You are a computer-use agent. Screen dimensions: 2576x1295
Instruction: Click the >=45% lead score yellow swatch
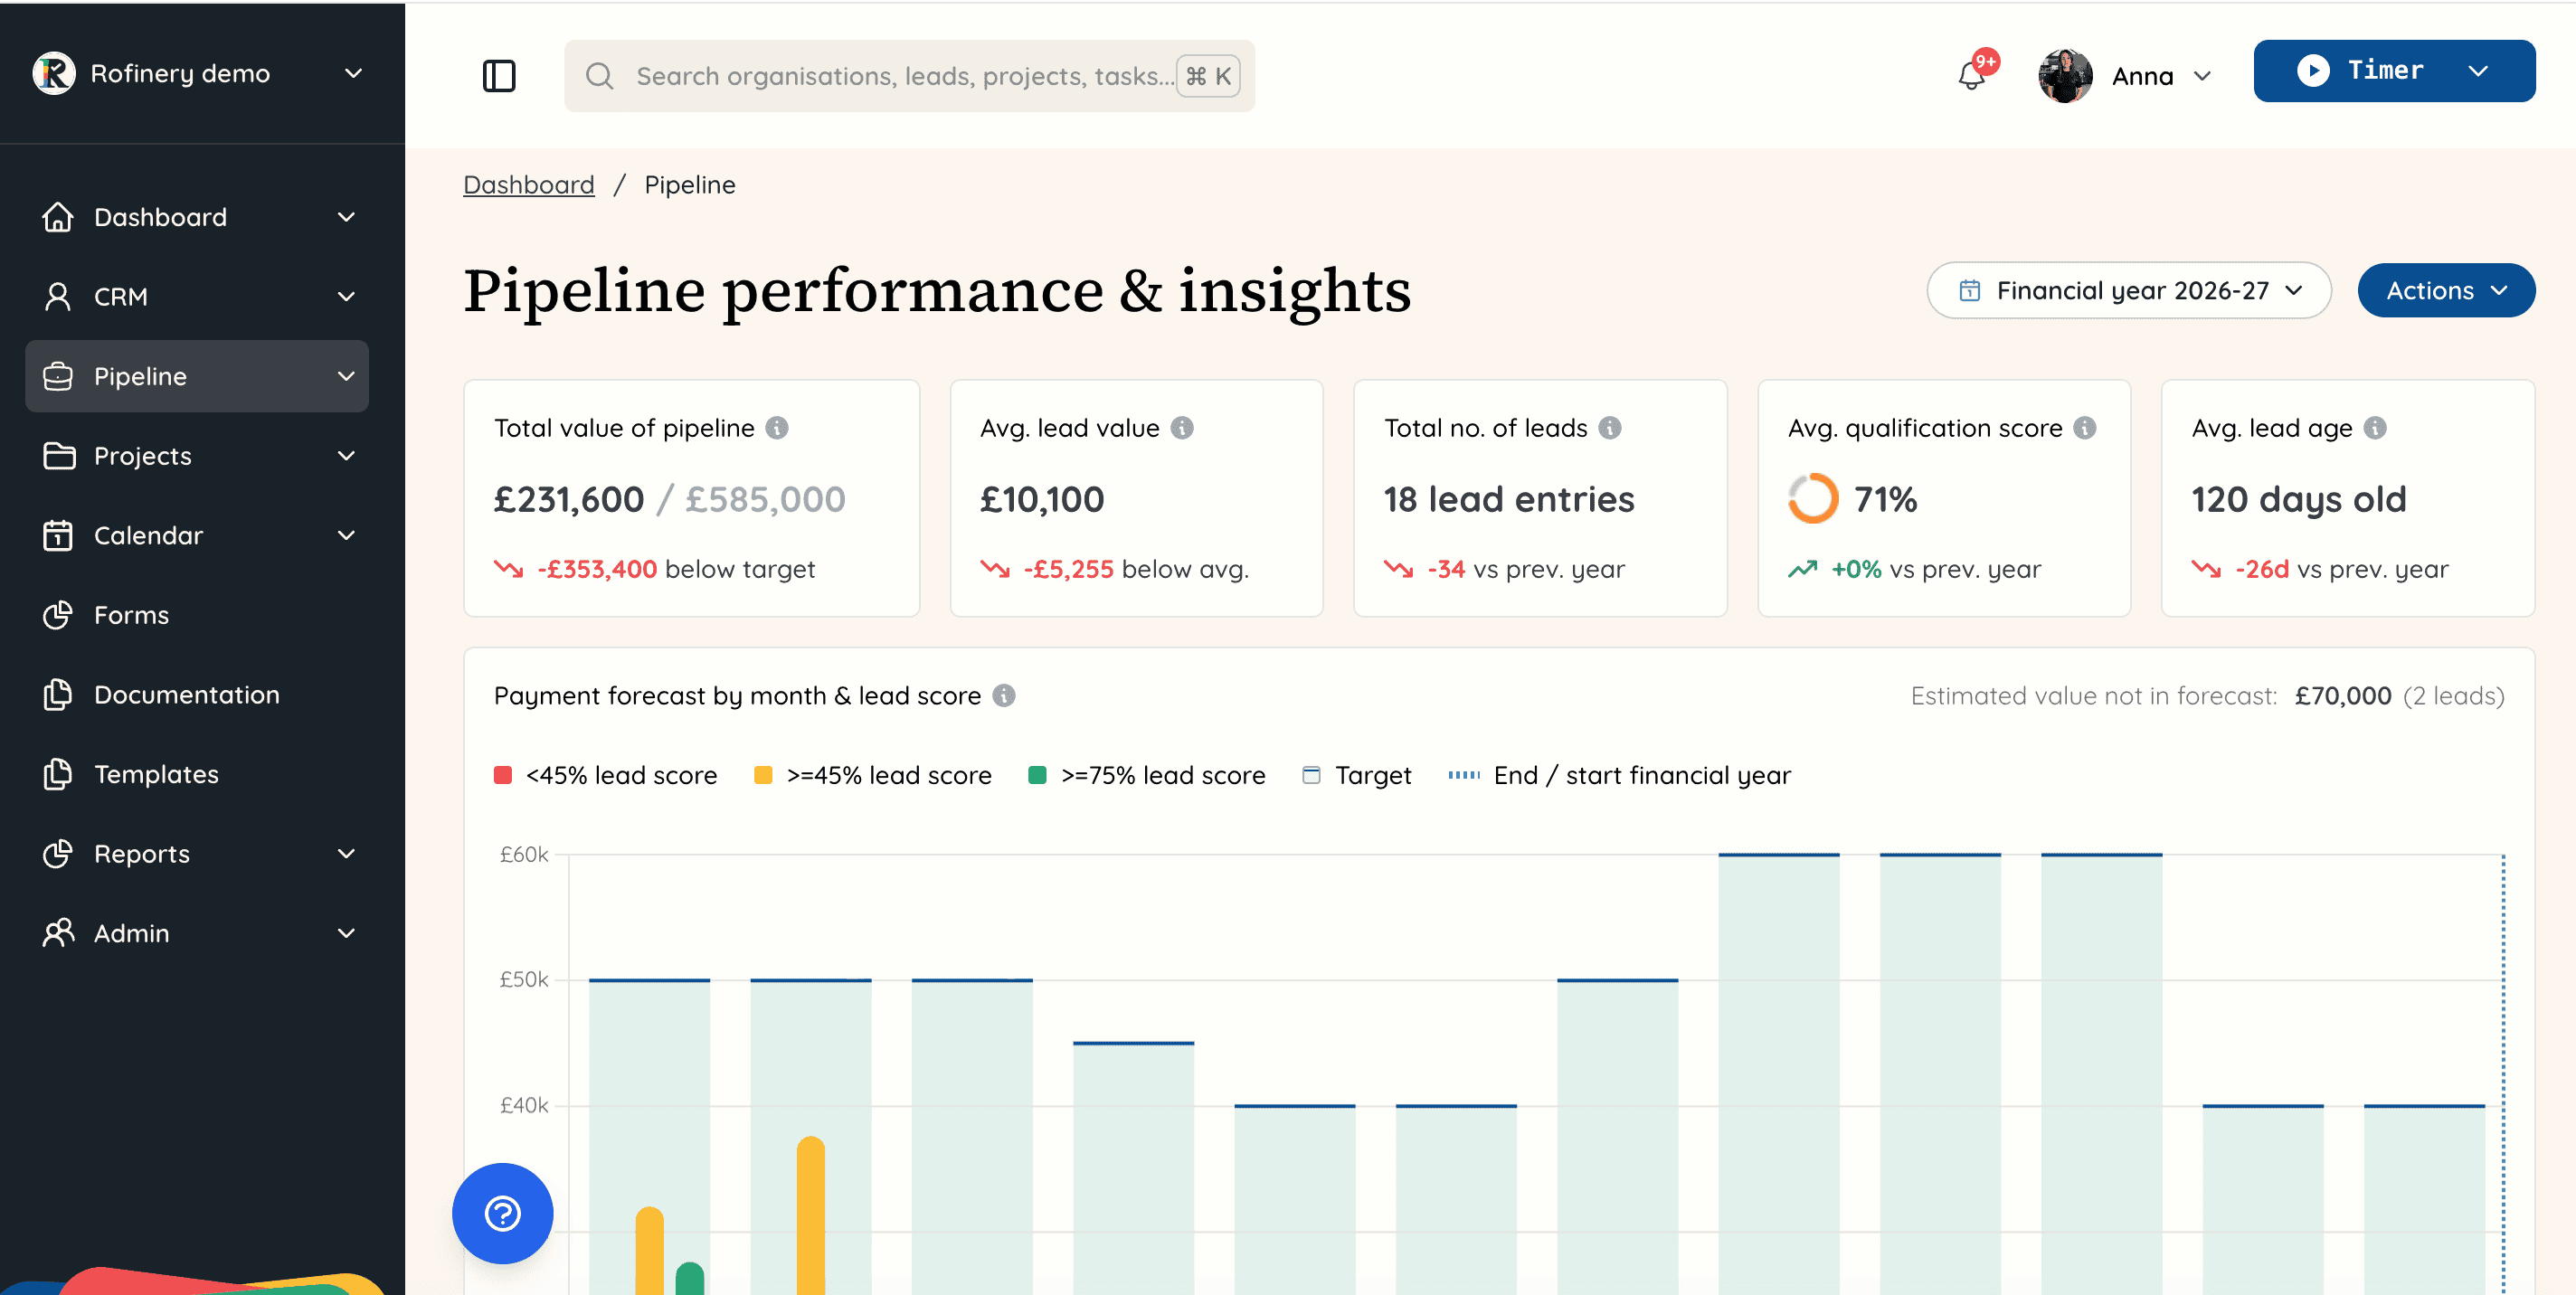pyautogui.click(x=763, y=775)
